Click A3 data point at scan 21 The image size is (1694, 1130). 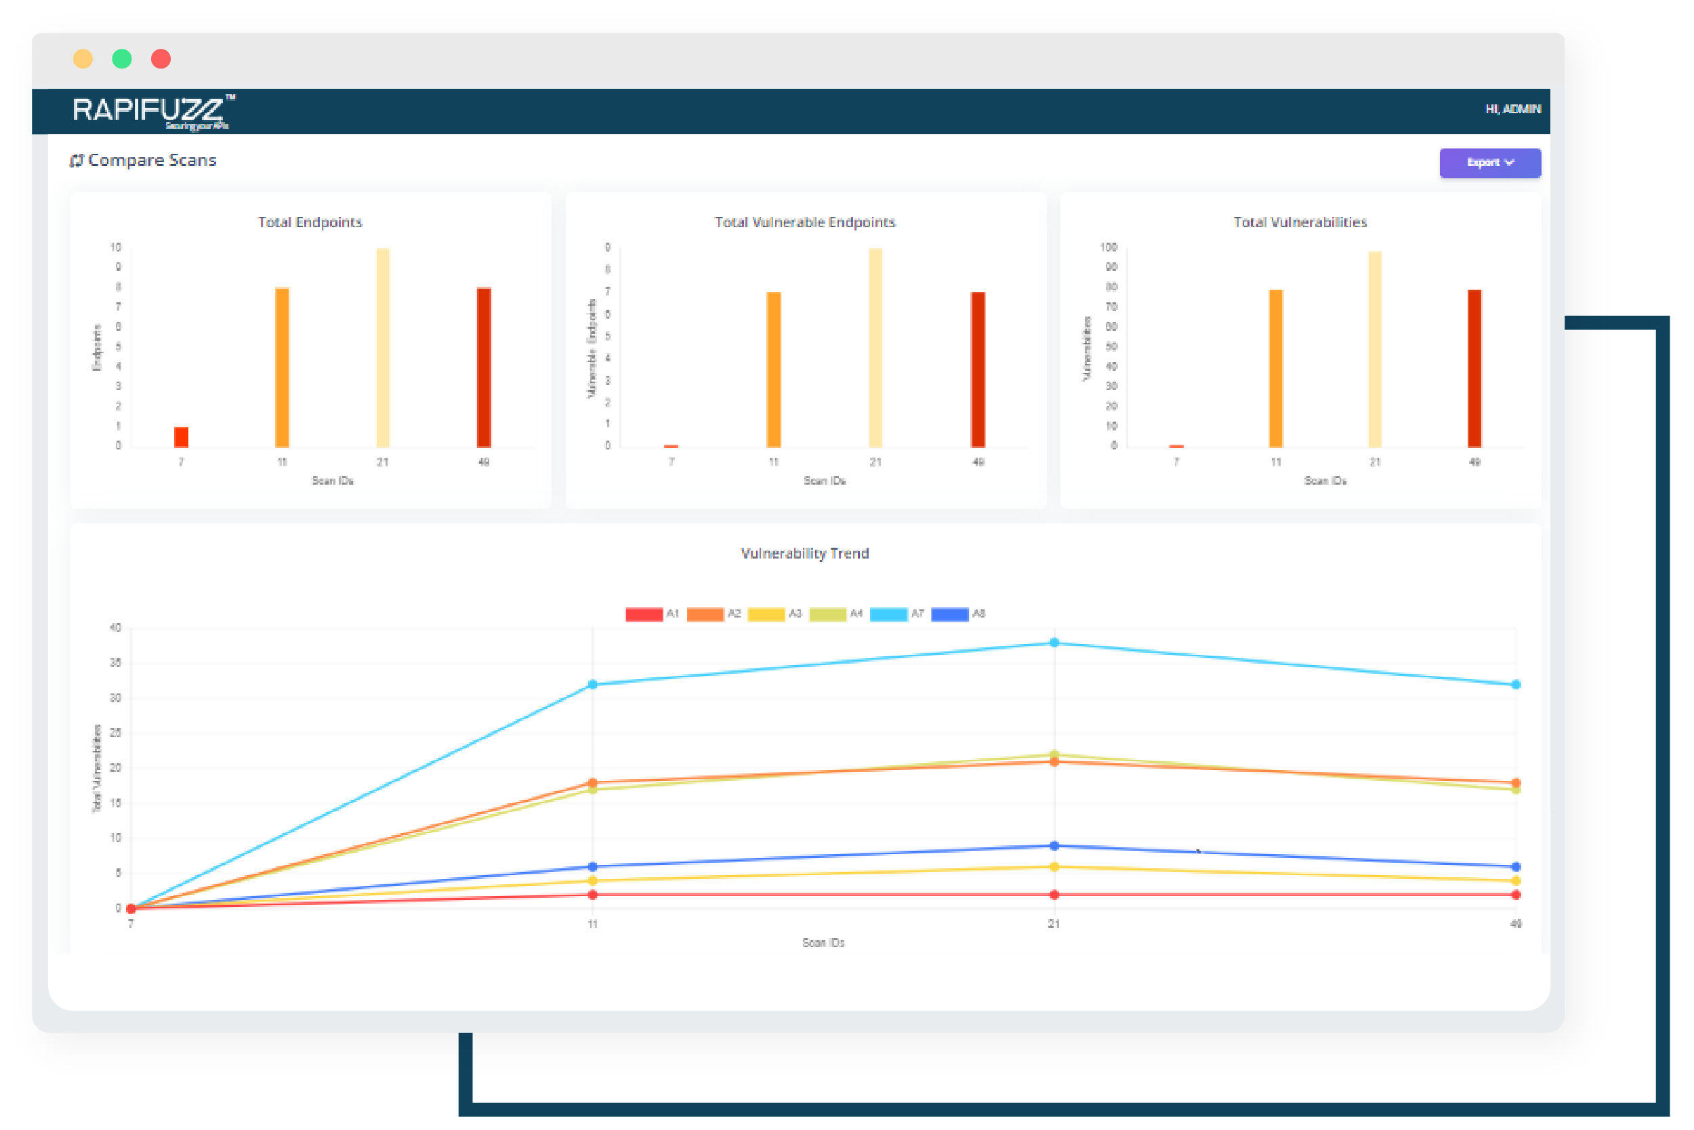[x=1054, y=867]
